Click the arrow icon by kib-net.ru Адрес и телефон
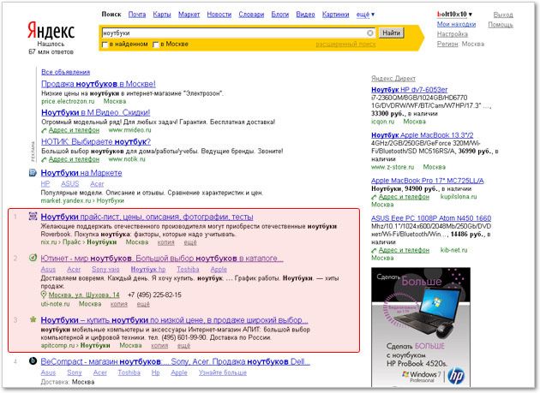Image resolution: width=540 pixels, height=393 pixels. pyautogui.click(x=374, y=251)
